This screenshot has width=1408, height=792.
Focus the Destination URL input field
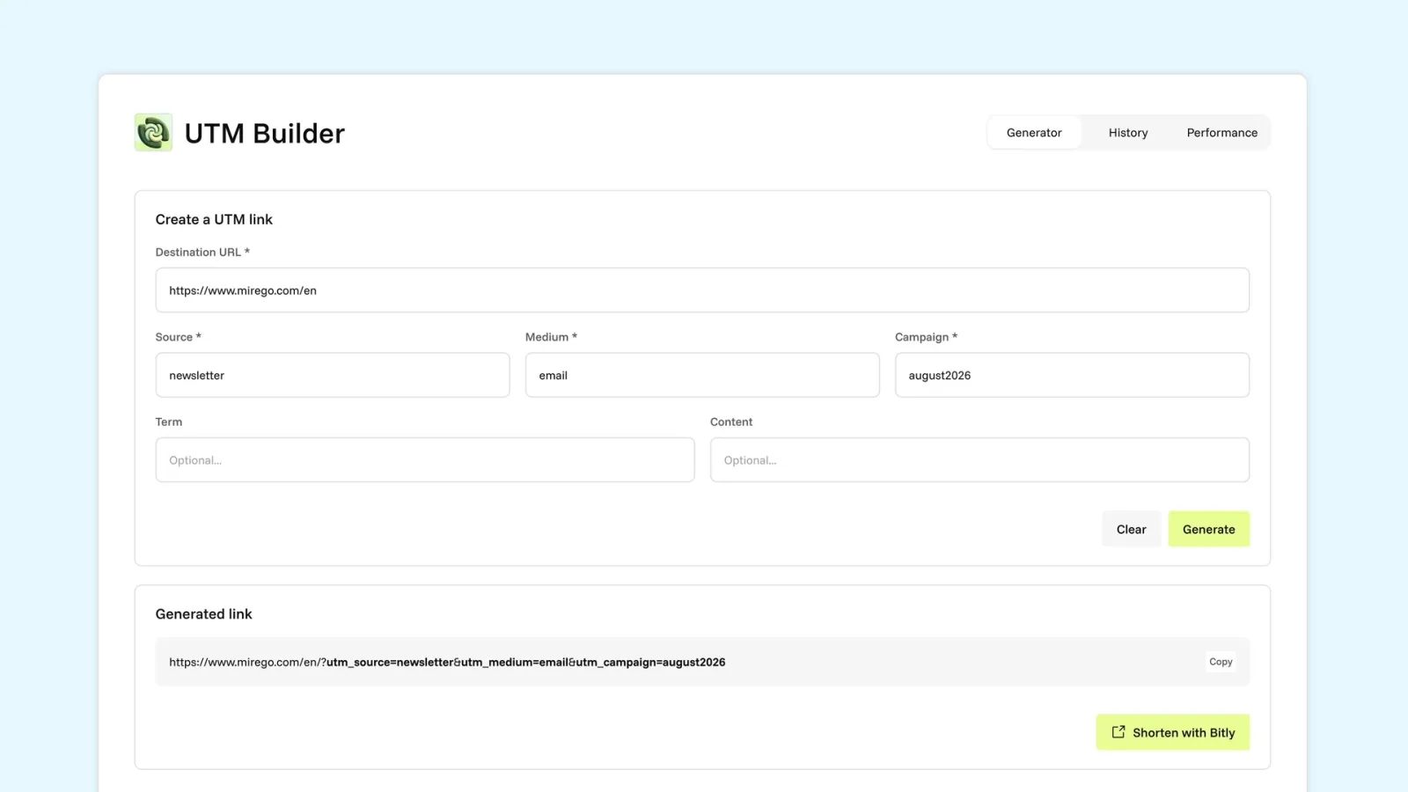tap(702, 290)
